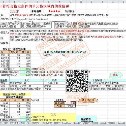Click the 客人数 column header cell
This screenshot has height=126, width=126.
15,52
